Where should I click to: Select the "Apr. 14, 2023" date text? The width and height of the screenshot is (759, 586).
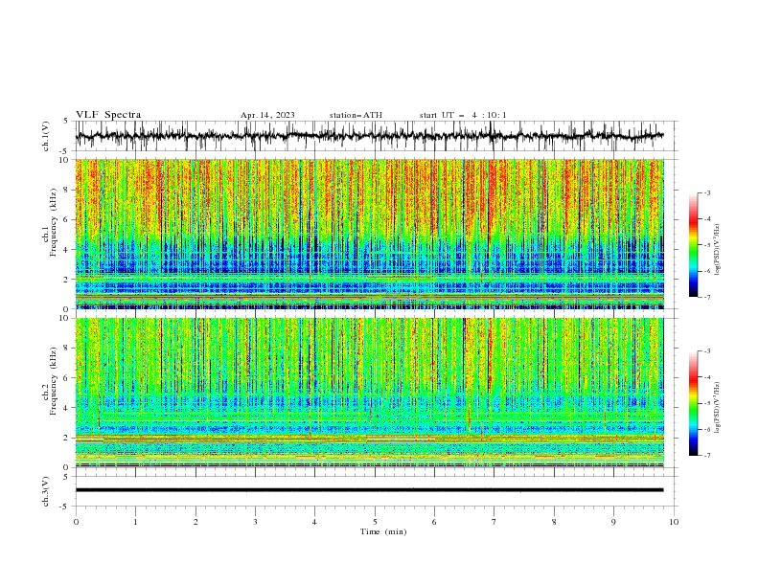pos(267,115)
